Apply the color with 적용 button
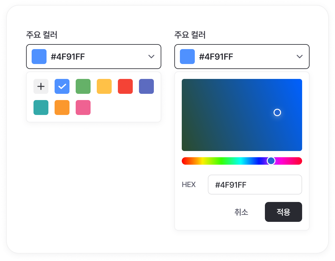This screenshot has width=335, height=261. (283, 212)
